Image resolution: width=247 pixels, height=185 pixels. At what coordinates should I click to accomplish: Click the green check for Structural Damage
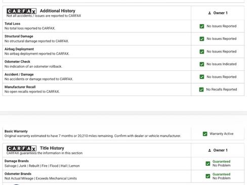point(202,39)
